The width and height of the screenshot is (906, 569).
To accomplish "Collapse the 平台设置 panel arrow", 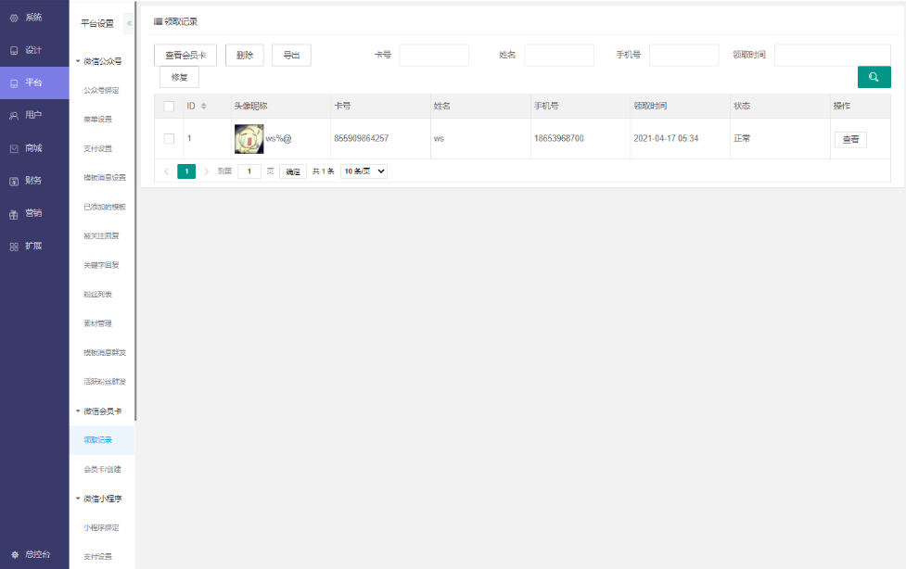I will pyautogui.click(x=129, y=23).
